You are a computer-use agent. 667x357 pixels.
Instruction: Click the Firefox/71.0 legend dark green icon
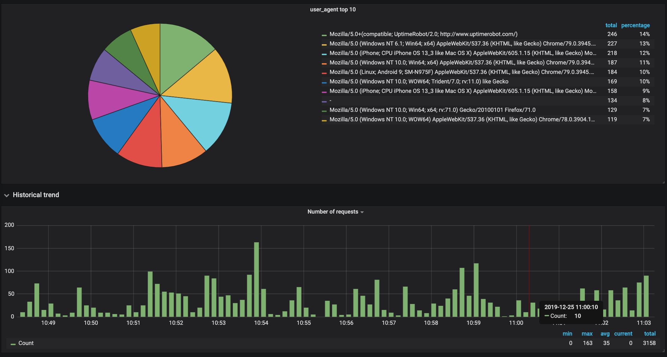coord(324,111)
